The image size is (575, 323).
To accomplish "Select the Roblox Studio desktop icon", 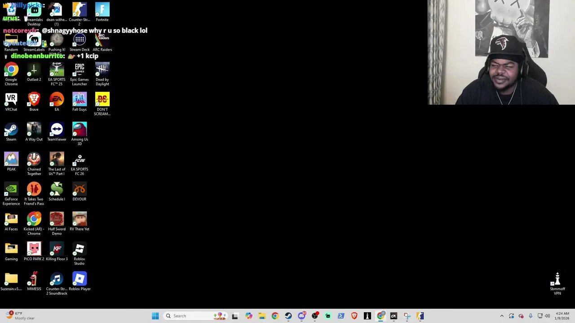I will [x=80, y=253].
